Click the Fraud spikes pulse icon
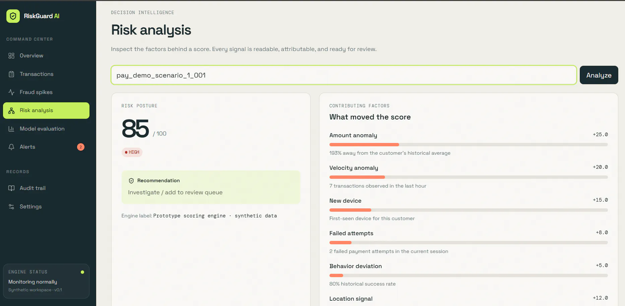 [x=11, y=92]
